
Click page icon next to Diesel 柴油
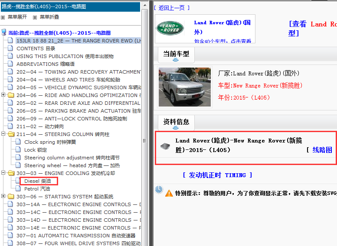[x=18, y=181]
